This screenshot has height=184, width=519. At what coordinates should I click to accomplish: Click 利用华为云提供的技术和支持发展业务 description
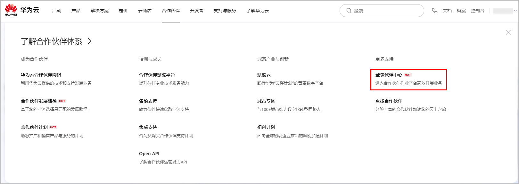pos(56,83)
